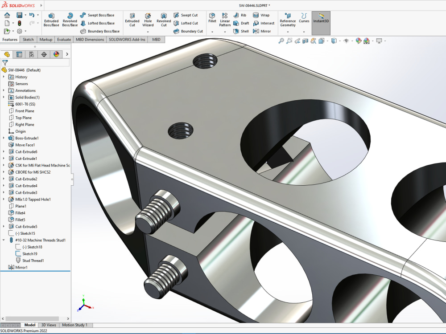Toggle Instant3D on or off
446x334 pixels.
(x=320, y=21)
